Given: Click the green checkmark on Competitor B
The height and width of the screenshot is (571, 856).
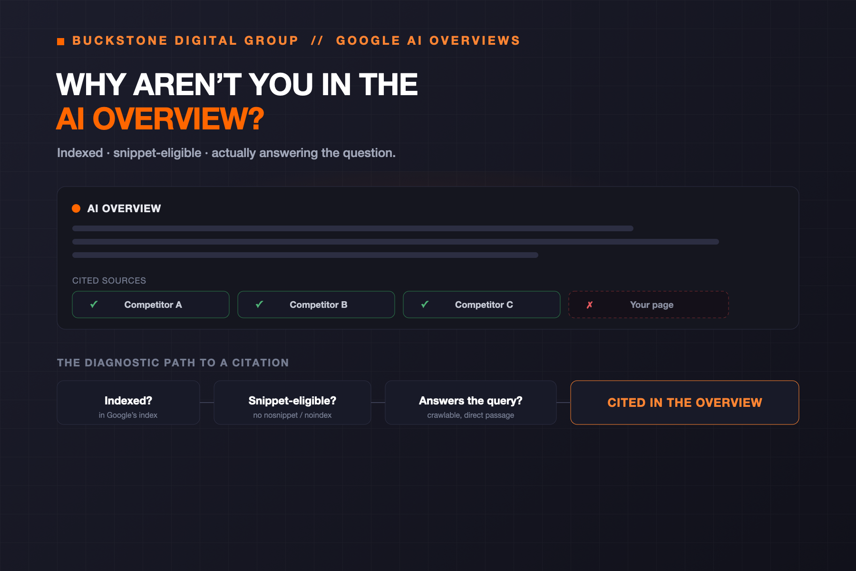Looking at the screenshot, I should [260, 305].
